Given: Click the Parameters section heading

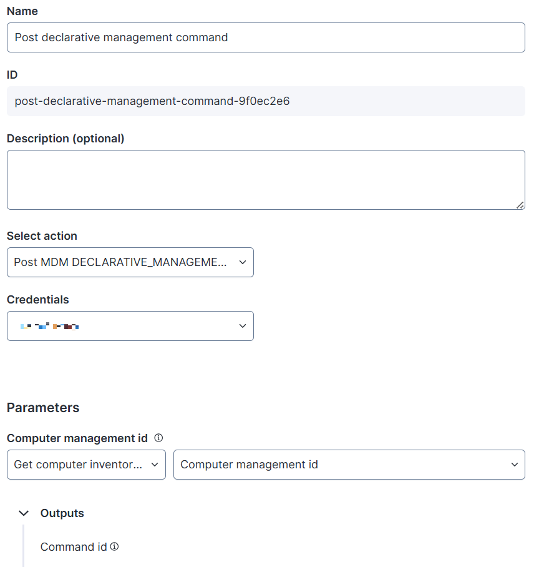Looking at the screenshot, I should tap(43, 408).
